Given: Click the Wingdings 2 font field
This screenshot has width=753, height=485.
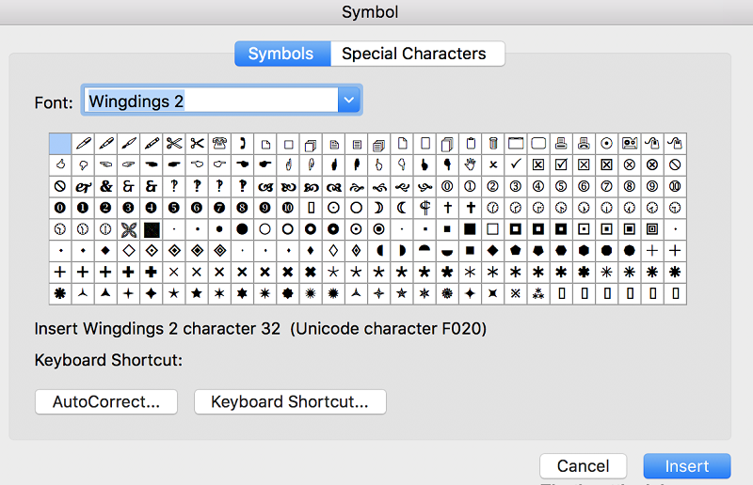Looking at the screenshot, I should point(211,101).
